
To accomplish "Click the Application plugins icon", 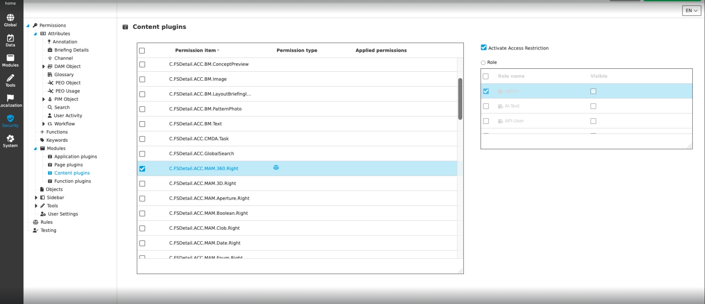I will pyautogui.click(x=50, y=156).
